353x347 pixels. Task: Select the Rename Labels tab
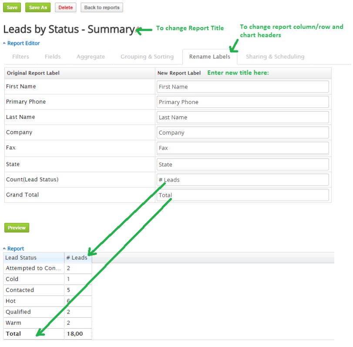[210, 57]
